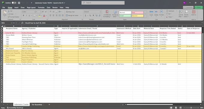The image size is (204, 109).
Task: Apply Bold formatting
Action: pos(23,16)
